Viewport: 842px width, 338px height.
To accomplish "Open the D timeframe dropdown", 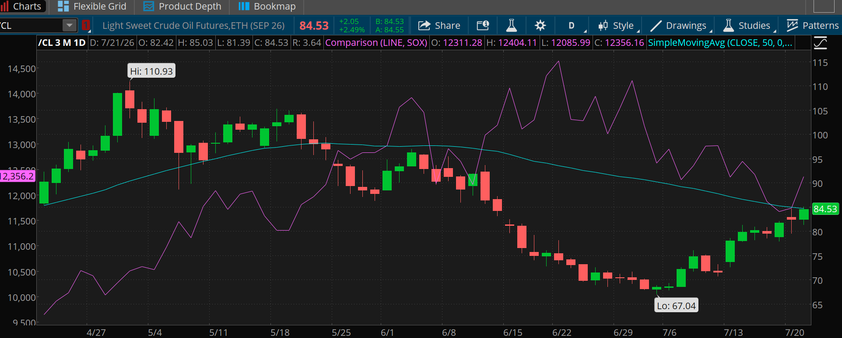I will click(x=572, y=25).
